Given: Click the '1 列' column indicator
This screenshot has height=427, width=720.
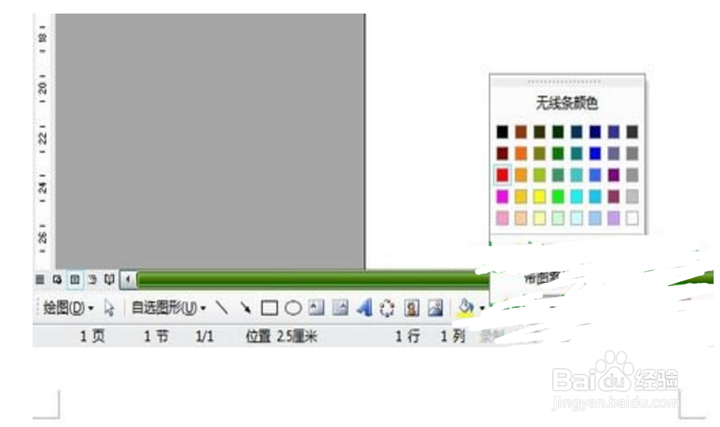Looking at the screenshot, I should (x=452, y=336).
